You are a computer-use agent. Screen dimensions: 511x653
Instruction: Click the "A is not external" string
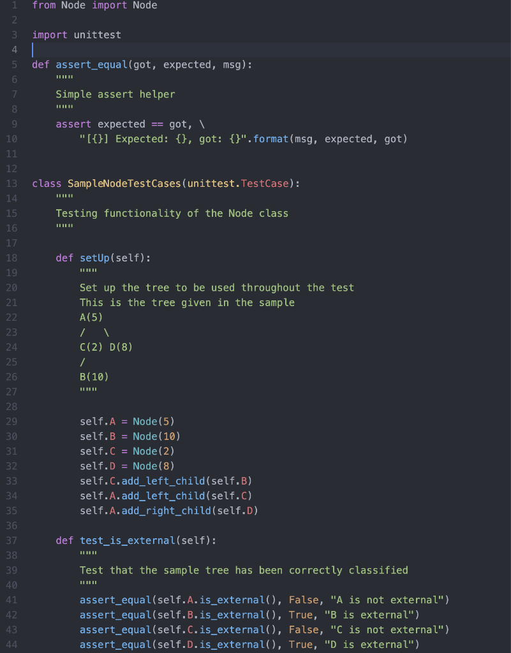387,600
